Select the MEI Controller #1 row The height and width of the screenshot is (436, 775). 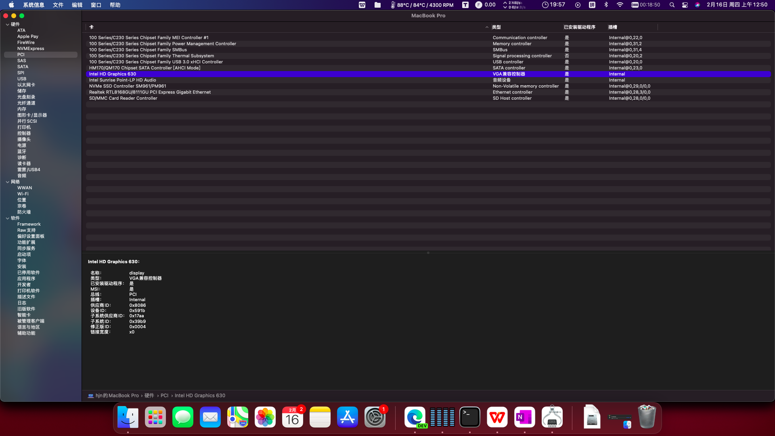point(428,38)
